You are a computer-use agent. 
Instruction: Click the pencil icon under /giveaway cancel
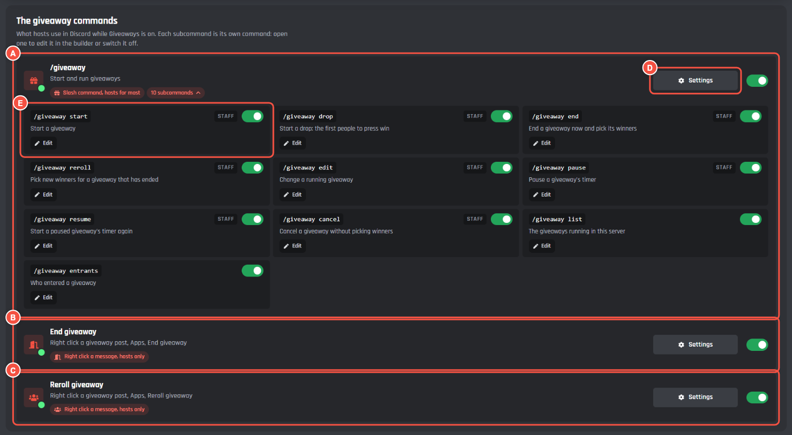286,246
